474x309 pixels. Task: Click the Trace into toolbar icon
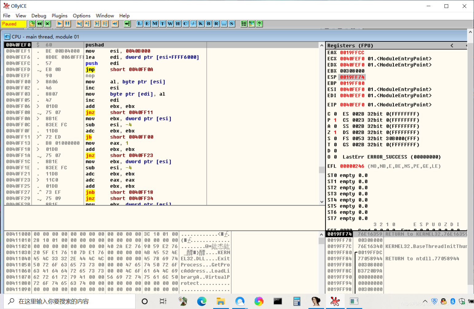(97, 24)
